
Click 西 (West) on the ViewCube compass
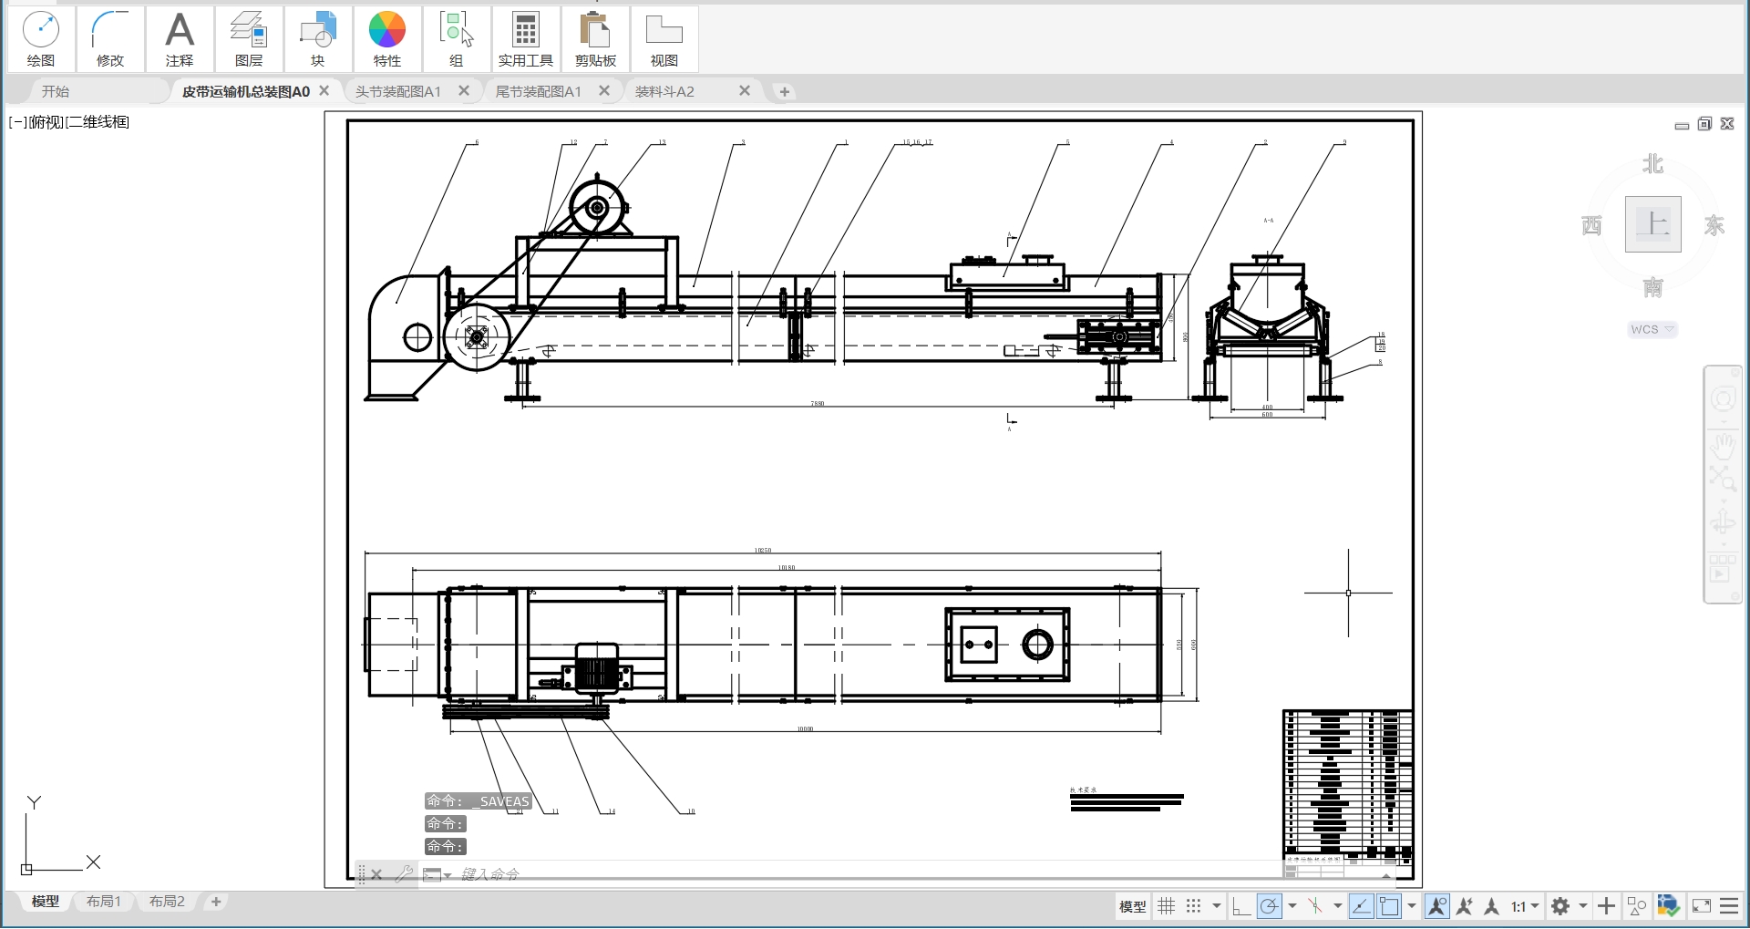tap(1591, 225)
